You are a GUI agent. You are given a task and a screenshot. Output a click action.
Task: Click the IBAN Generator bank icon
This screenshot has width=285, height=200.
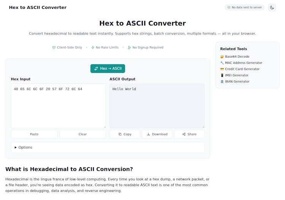[x=222, y=82]
